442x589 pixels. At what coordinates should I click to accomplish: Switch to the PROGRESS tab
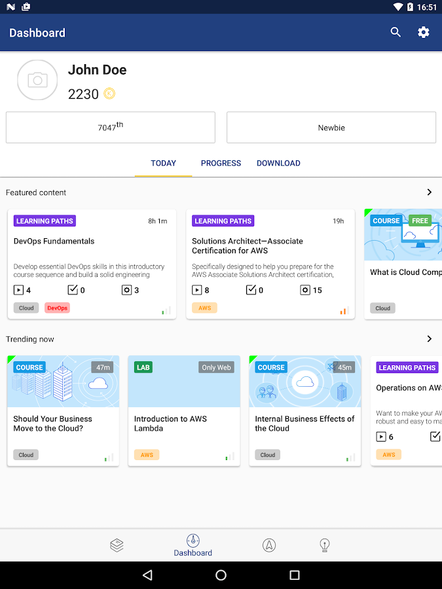[221, 163]
